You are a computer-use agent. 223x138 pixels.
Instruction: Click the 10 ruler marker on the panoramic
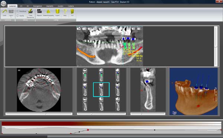click(139, 29)
